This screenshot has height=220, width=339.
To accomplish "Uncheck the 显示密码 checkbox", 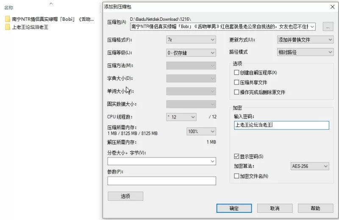I will (x=236, y=156).
